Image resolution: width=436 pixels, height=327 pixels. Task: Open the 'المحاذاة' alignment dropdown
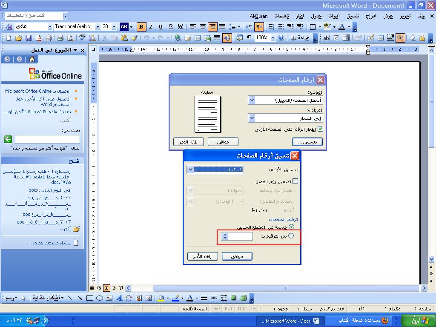pyautogui.click(x=252, y=118)
